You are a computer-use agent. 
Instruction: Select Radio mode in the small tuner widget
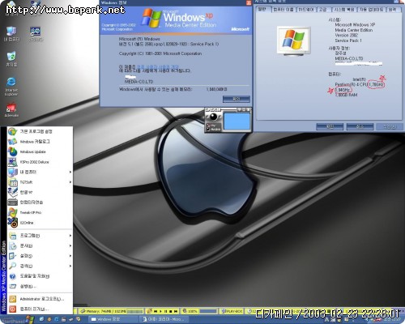(213, 130)
